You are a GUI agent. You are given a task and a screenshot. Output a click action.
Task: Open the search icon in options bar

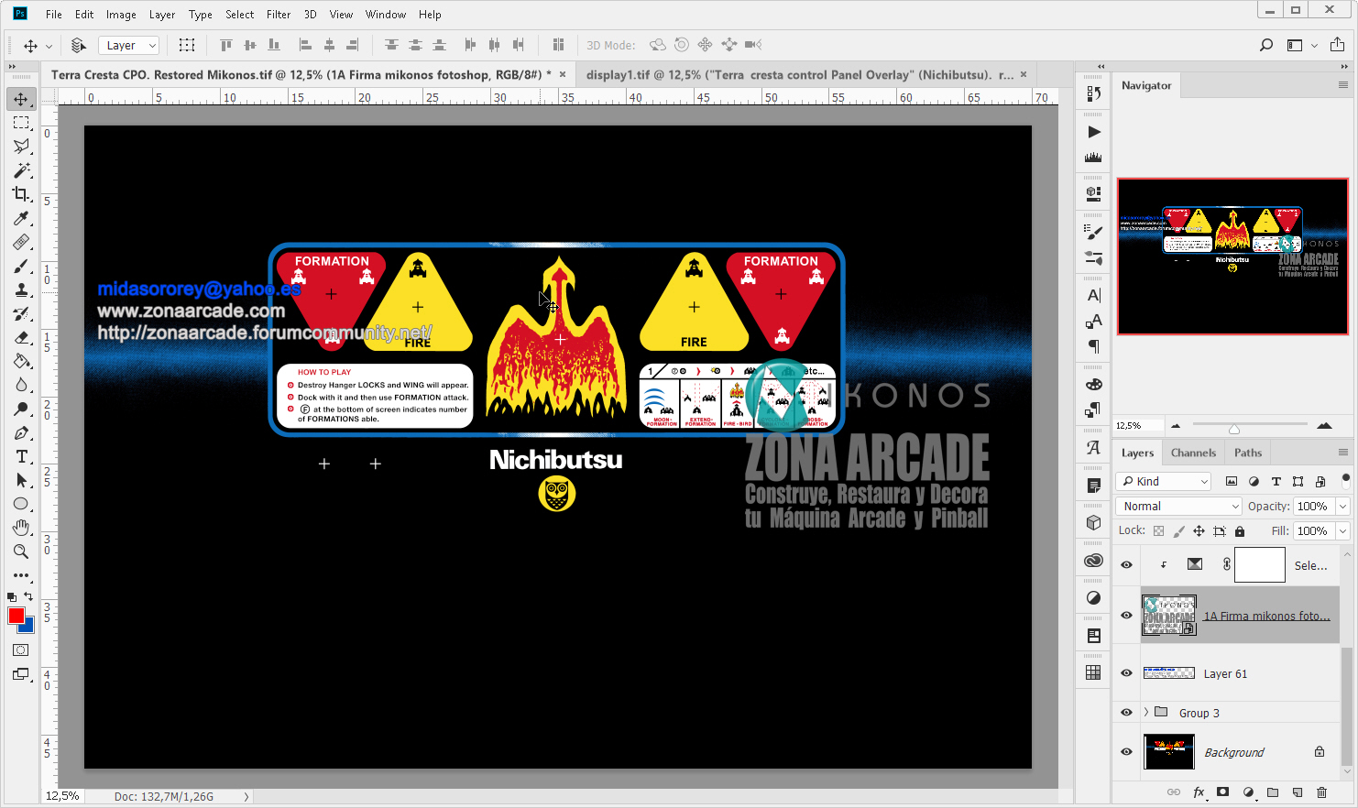click(1266, 45)
